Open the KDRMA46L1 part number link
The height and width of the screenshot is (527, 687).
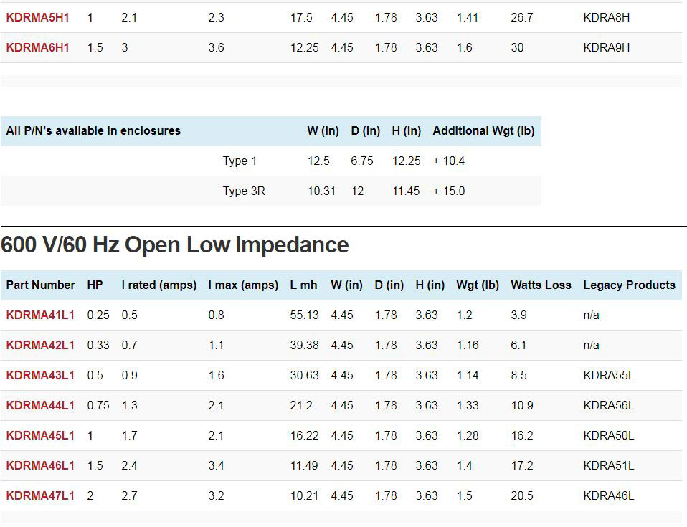pos(40,465)
